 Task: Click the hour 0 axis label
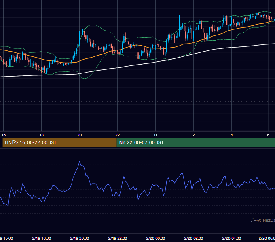pos(156,135)
